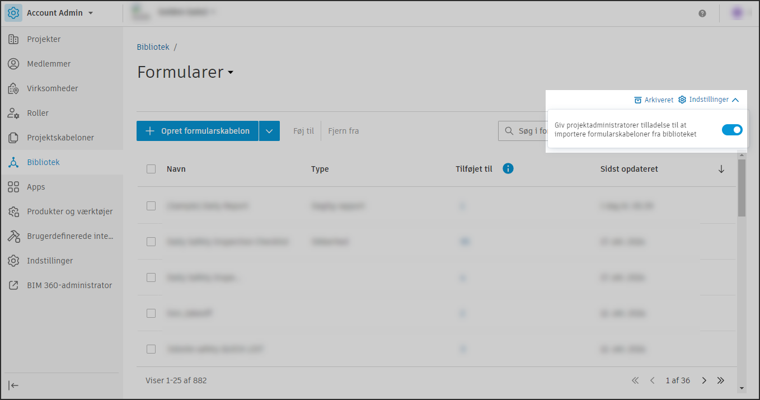Viewport: 760px width, 400px height.
Task: Open Projektskabeloner in the sidebar
Action: [62, 138]
